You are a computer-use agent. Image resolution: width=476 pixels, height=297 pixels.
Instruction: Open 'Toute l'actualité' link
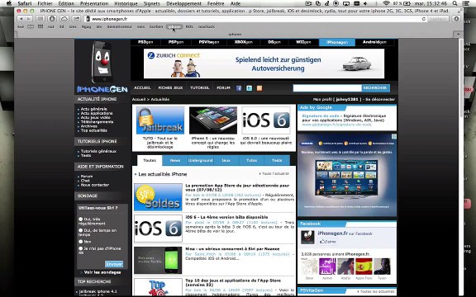coord(275,174)
